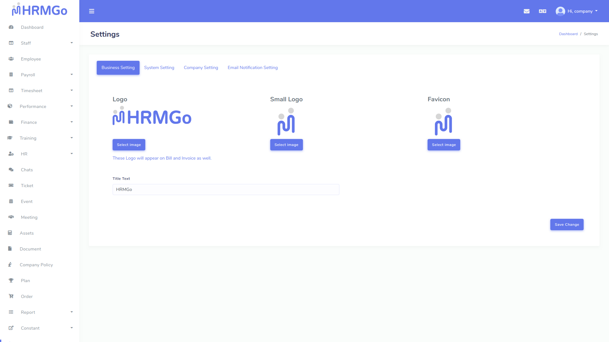Viewport: 609px width, 342px height.
Task: Click the Performance cube icon
Action: 10,106
